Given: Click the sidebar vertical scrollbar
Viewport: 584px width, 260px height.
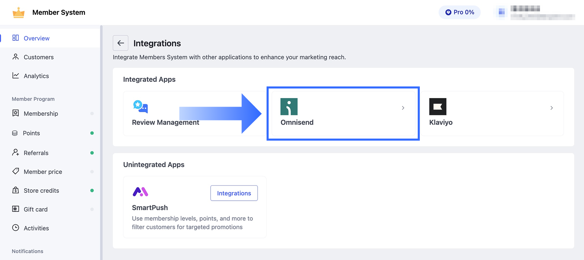Looking at the screenshot, I should pyautogui.click(x=101, y=142).
